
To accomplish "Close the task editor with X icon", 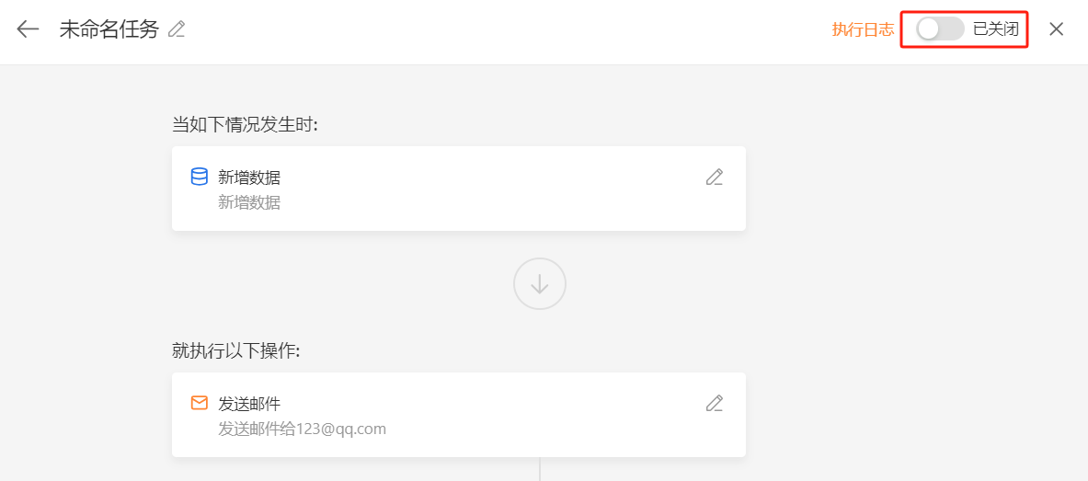I will pos(1056,29).
